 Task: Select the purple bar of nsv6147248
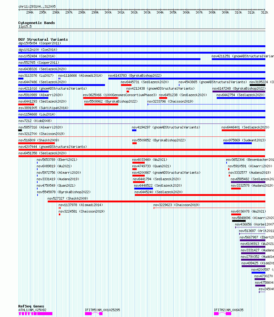[x=239, y=91]
